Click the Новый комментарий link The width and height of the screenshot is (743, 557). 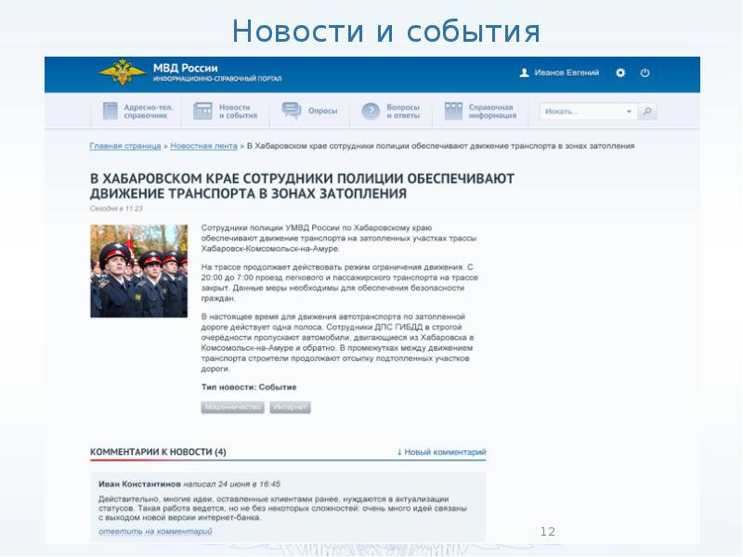coord(442,452)
